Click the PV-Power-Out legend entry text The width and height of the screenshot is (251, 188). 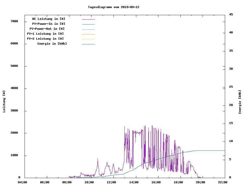[x=47, y=29]
